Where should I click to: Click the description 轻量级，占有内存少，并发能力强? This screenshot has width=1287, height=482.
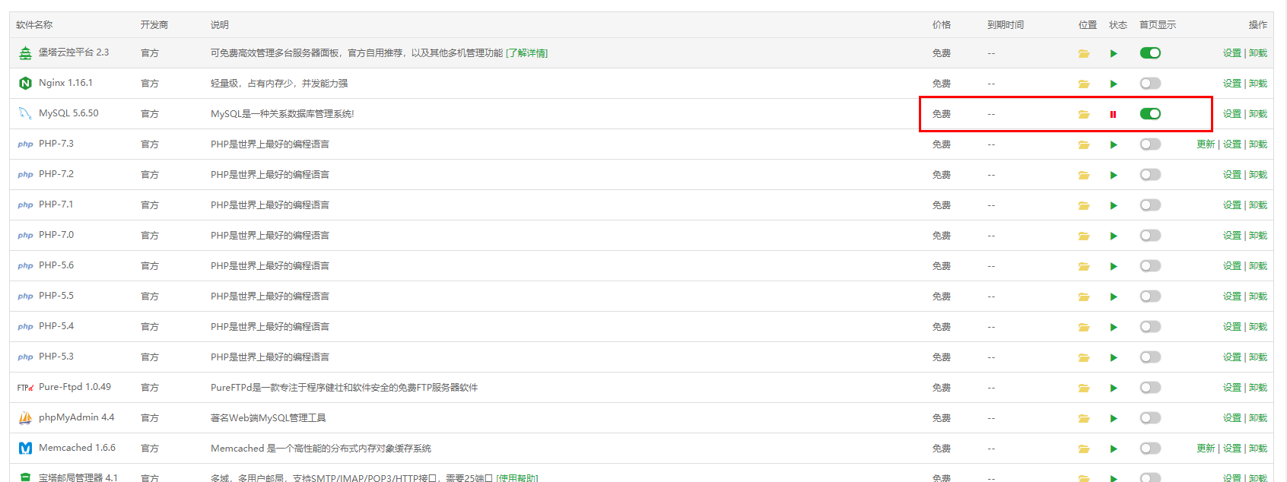coord(279,84)
